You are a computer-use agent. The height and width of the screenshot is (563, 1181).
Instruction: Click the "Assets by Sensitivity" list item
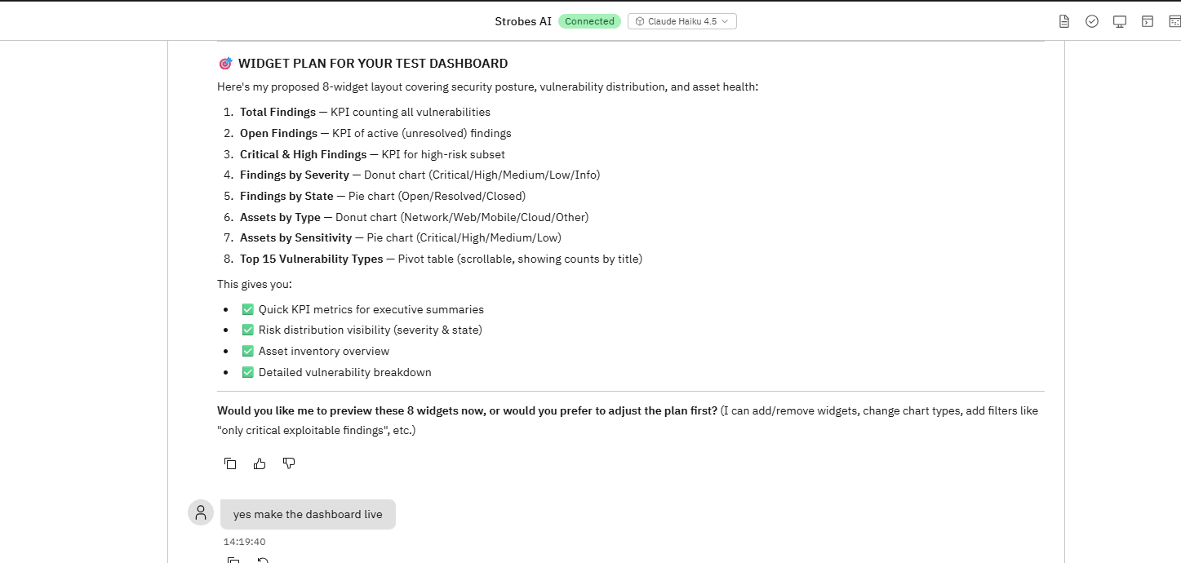click(x=401, y=237)
